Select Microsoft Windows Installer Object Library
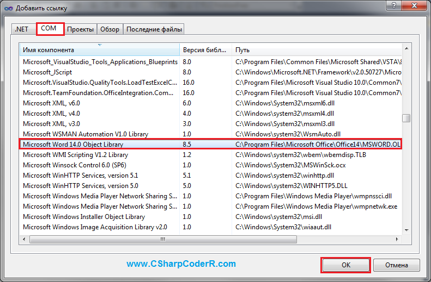The image size is (431, 282). coord(210,217)
